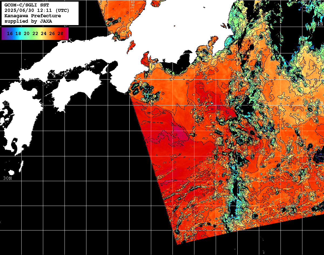This screenshot has height=255, width=324.
Task: Click the "30N" latitude label at left edge
Action: (8, 178)
